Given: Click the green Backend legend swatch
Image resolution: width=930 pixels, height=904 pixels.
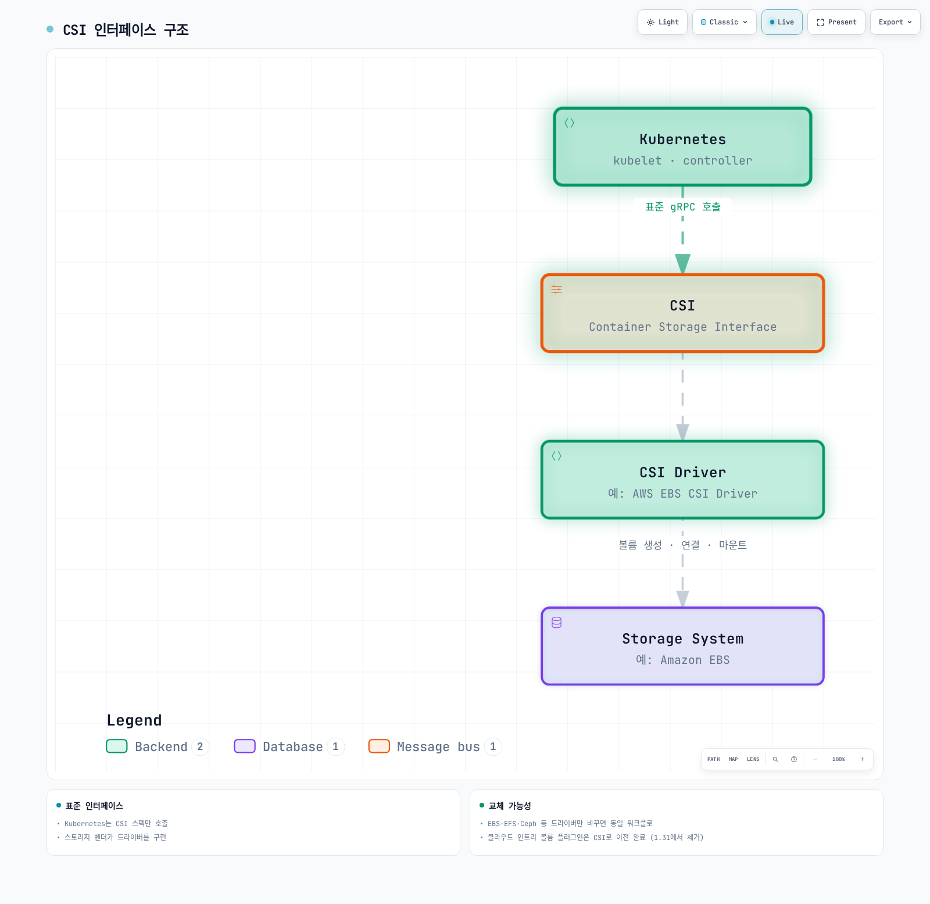Looking at the screenshot, I should pos(117,746).
